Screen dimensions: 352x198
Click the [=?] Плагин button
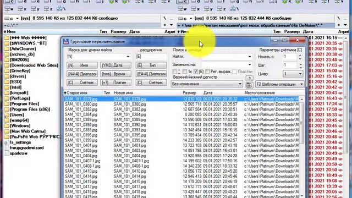click(x=116, y=82)
